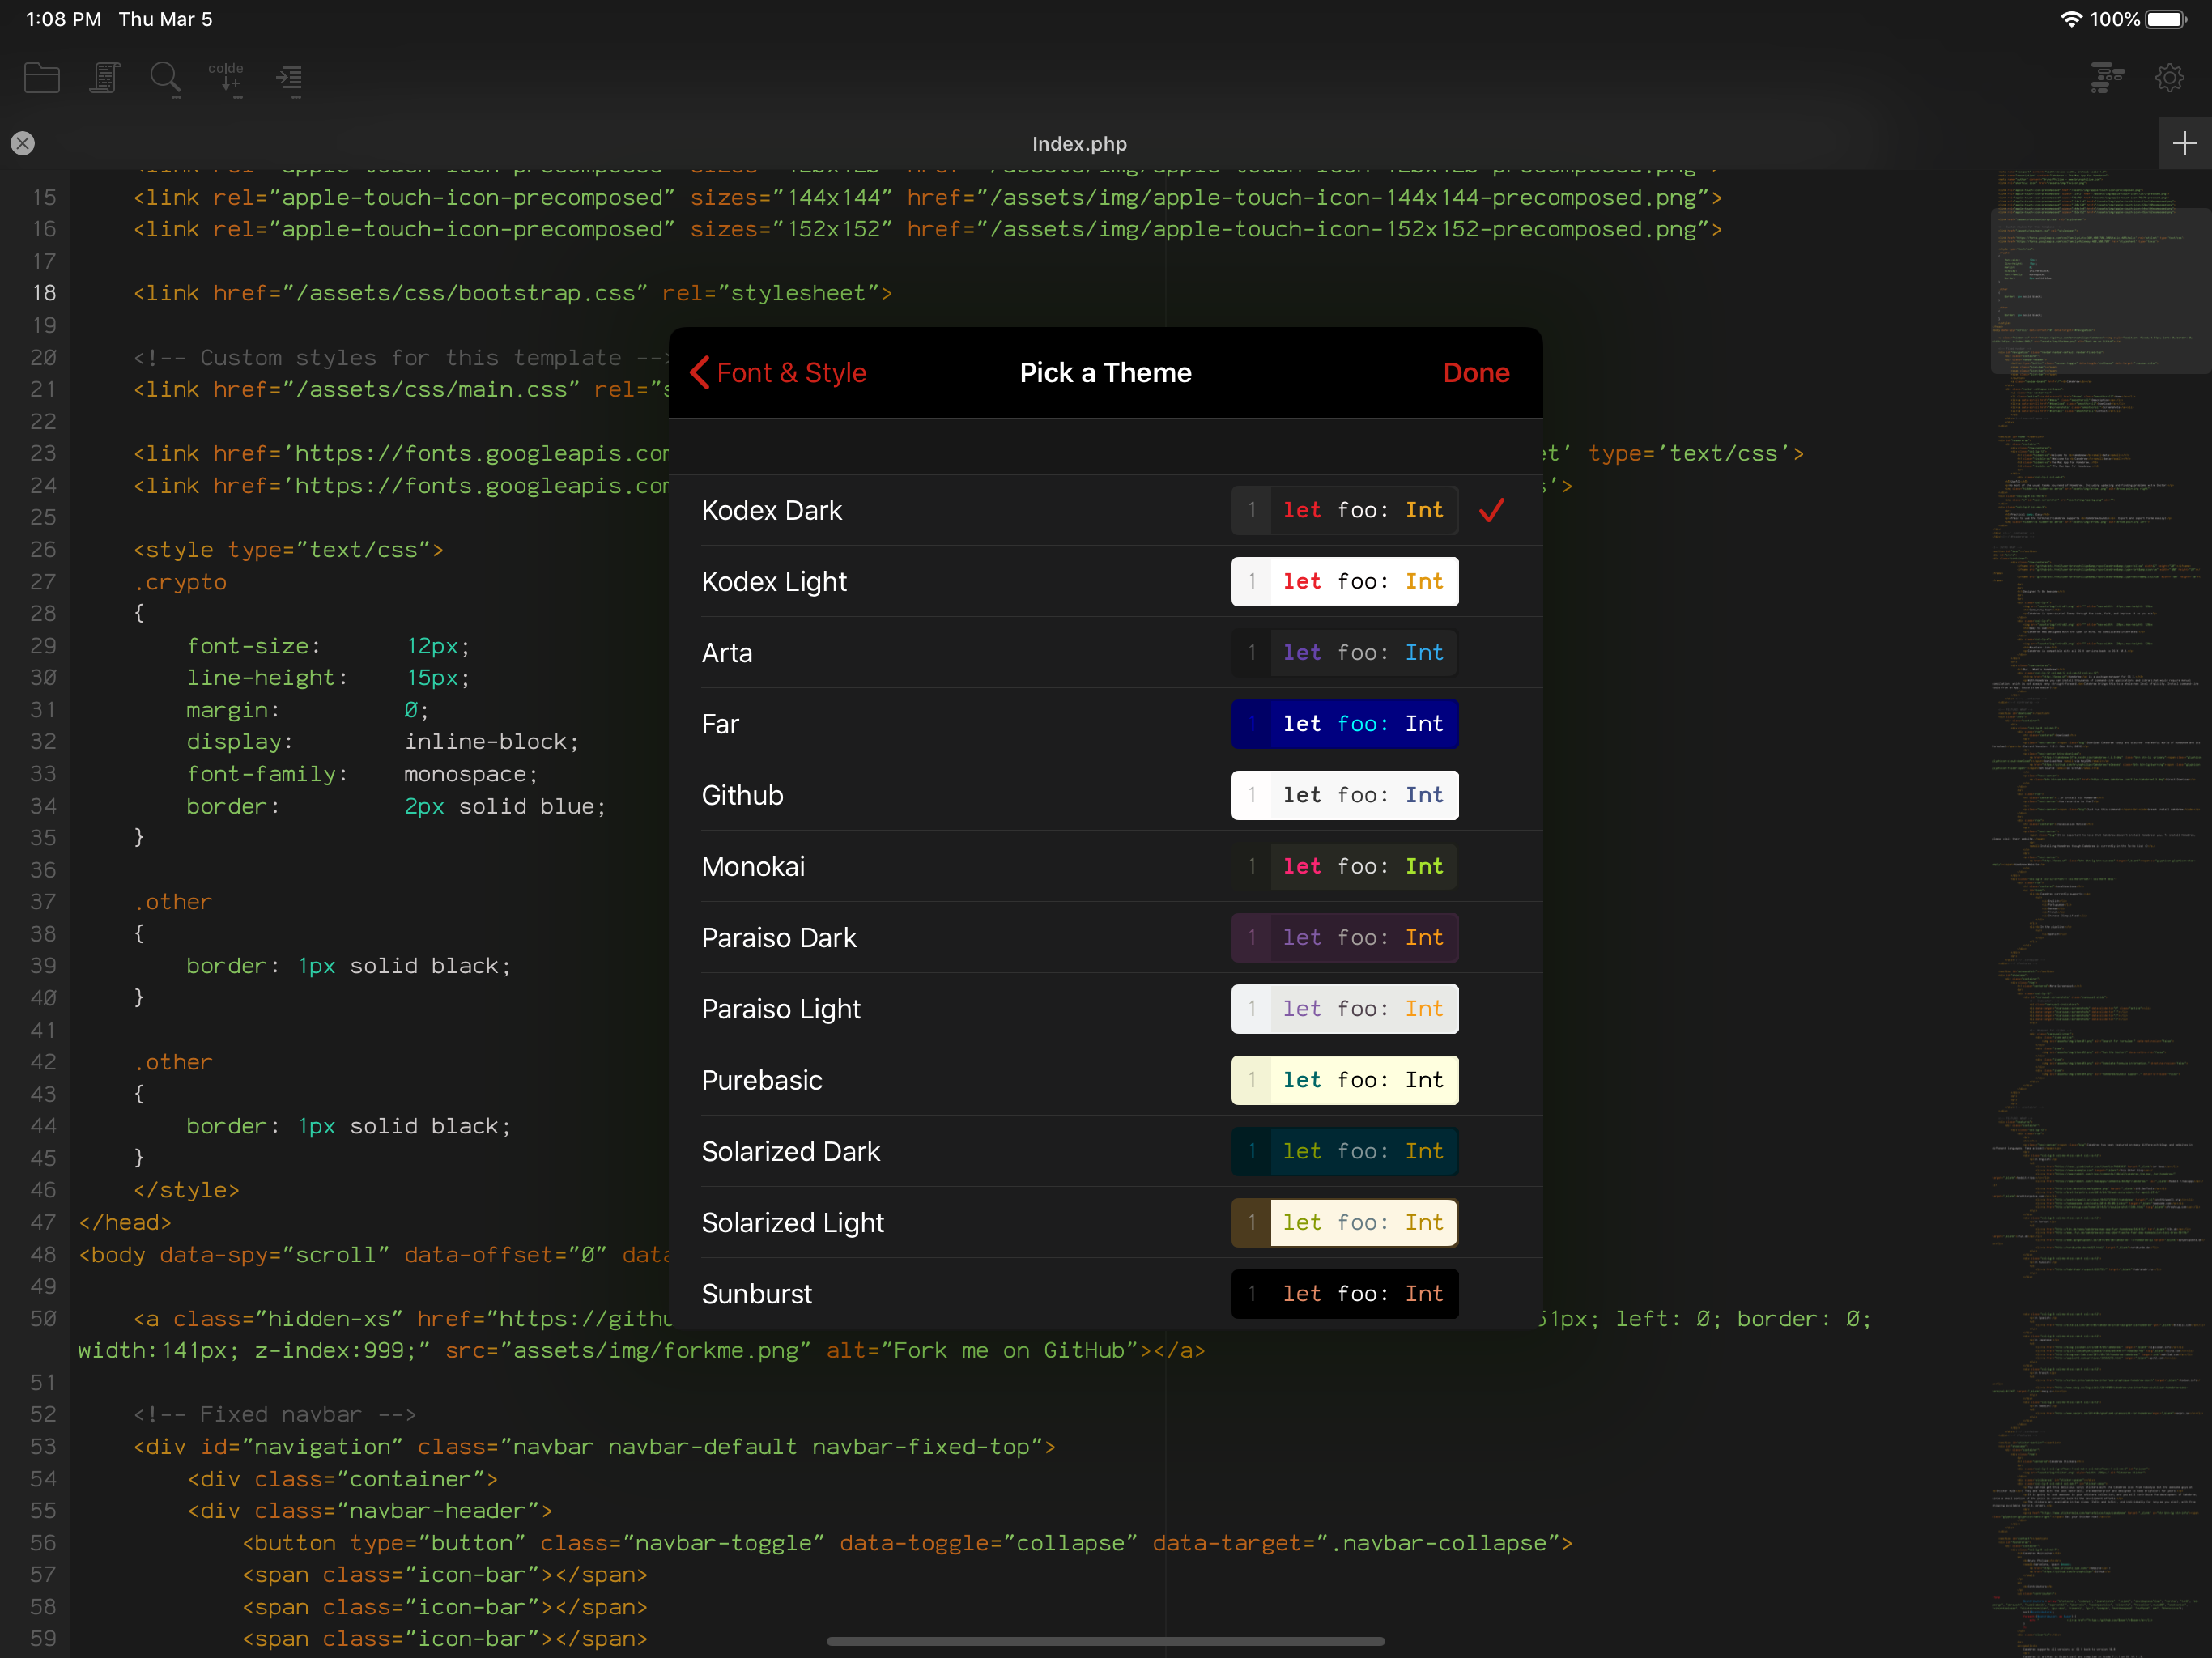2212x1658 pixels.
Task: Open the folder file browser icon
Action: pyautogui.click(x=41, y=78)
